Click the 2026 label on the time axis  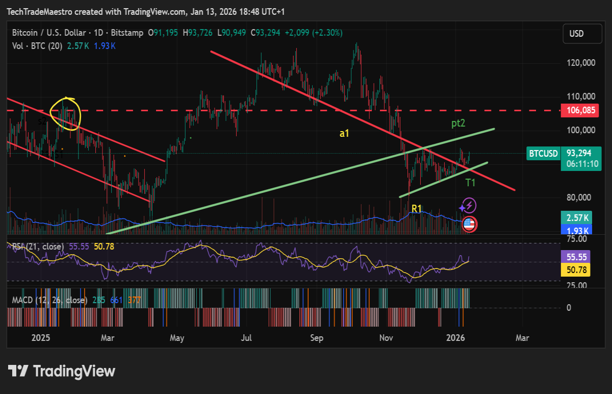(x=456, y=338)
